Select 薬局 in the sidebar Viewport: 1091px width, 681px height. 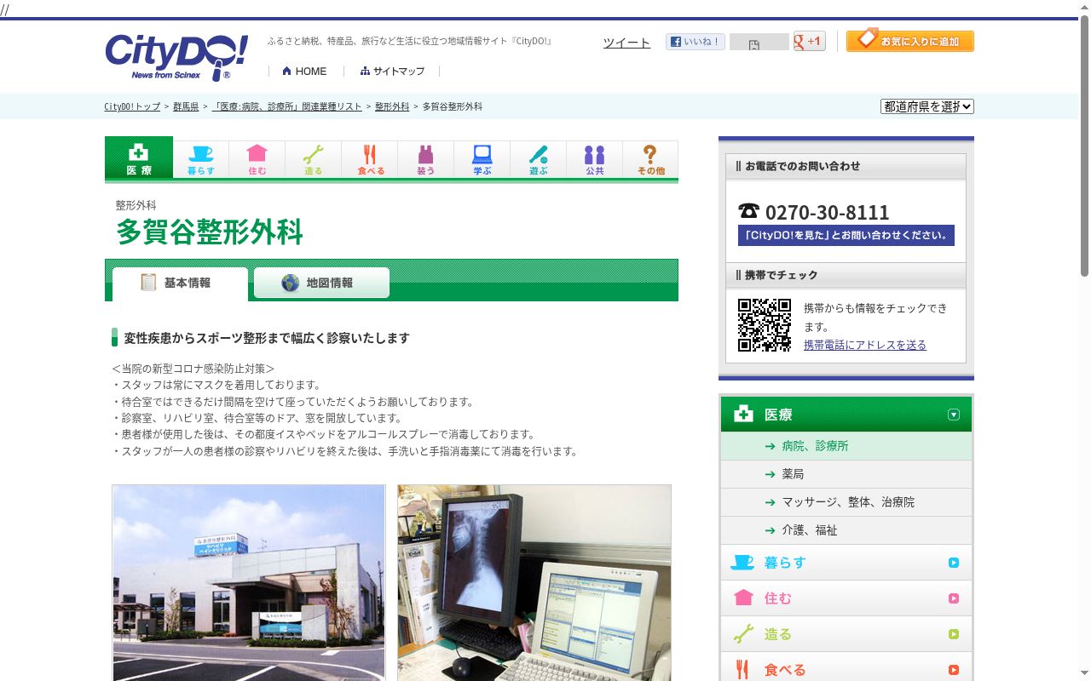coord(846,474)
